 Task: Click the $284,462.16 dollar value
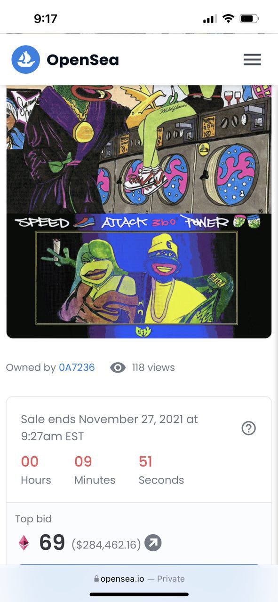106,545
